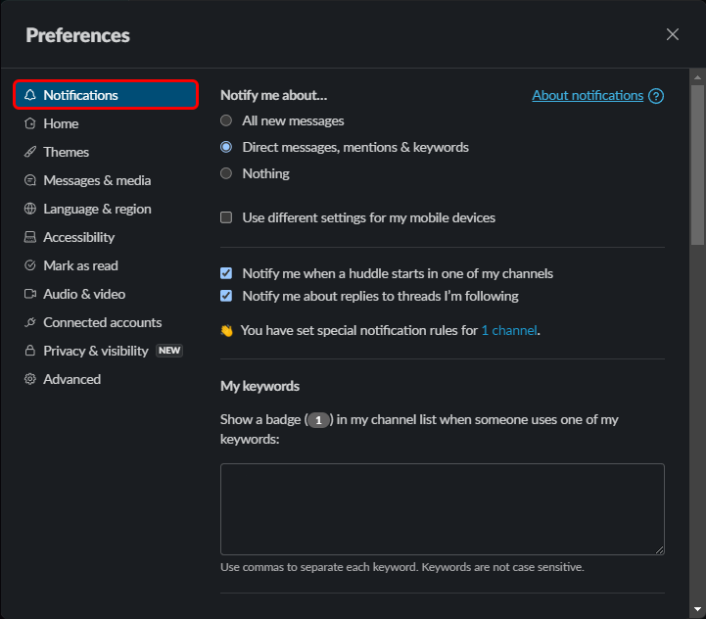Click the 'My keywords' heading
Viewport: 706px width, 619px height.
[259, 386]
